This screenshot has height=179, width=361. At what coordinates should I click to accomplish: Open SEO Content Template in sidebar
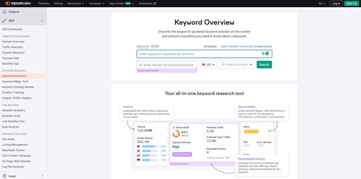[16, 156]
